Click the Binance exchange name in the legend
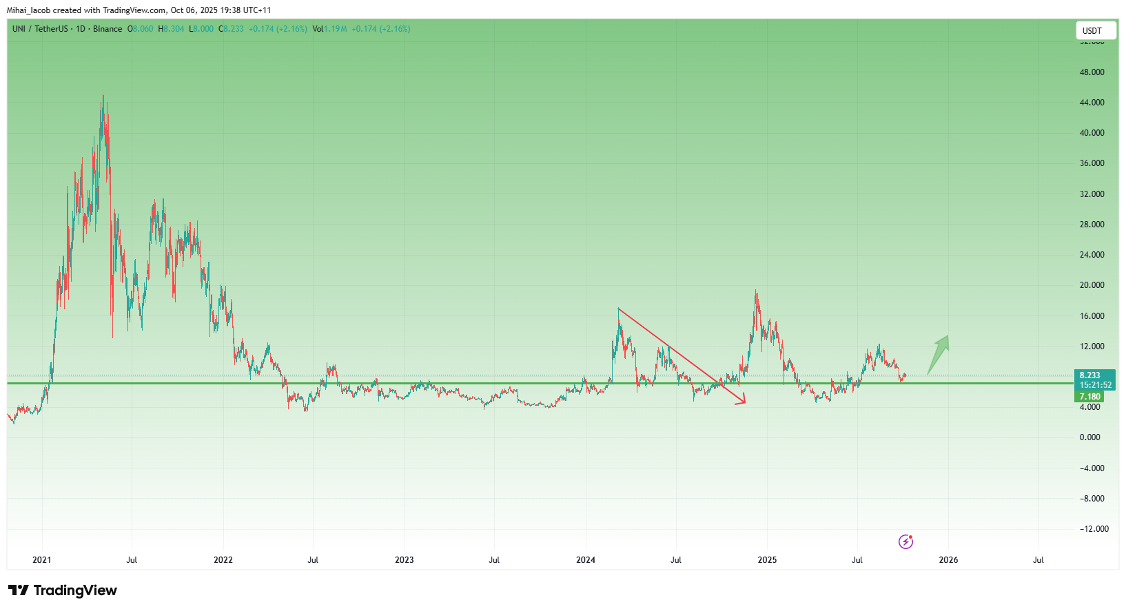Image resolution: width=1126 pixels, height=611 pixels. pyautogui.click(x=108, y=29)
